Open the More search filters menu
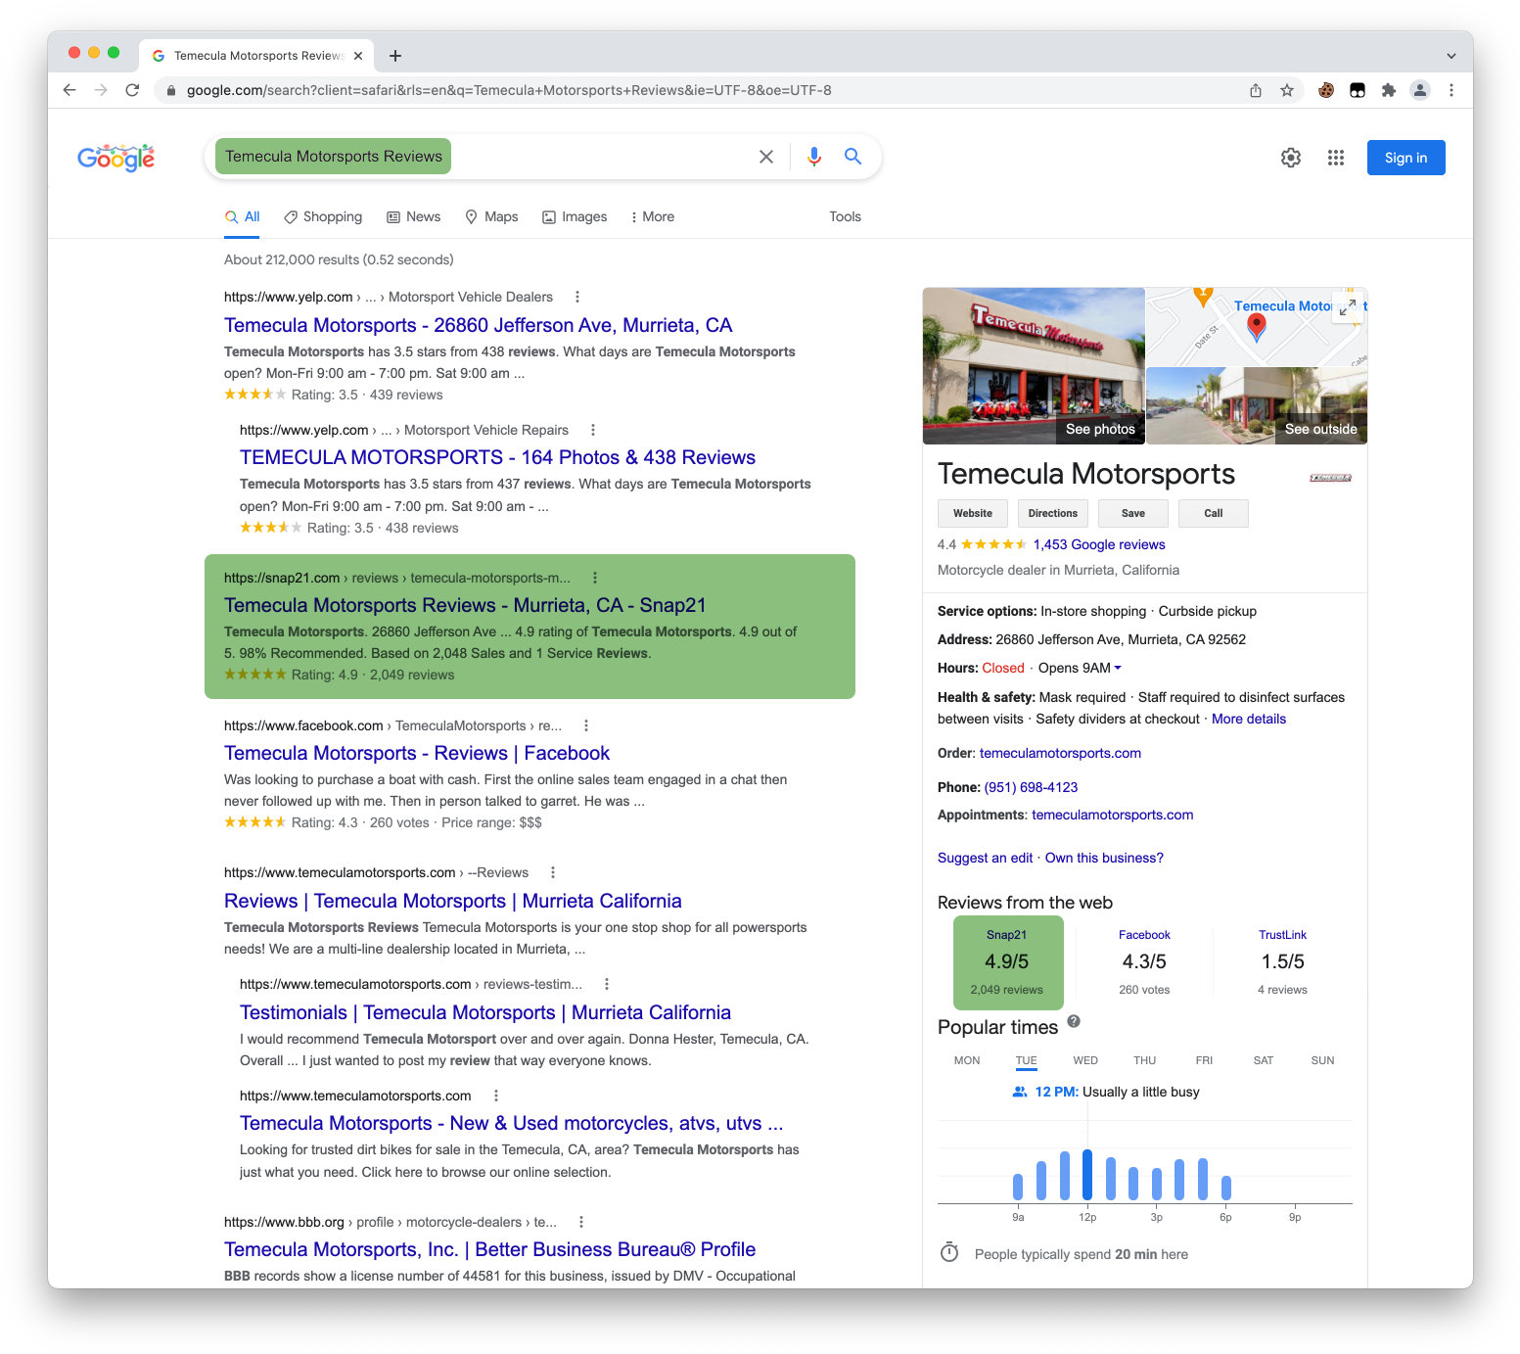The image size is (1520, 1354). click(652, 216)
